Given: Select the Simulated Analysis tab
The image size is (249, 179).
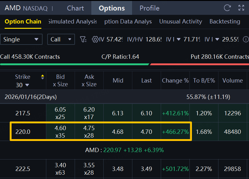Looking at the screenshot, I should [73, 22].
